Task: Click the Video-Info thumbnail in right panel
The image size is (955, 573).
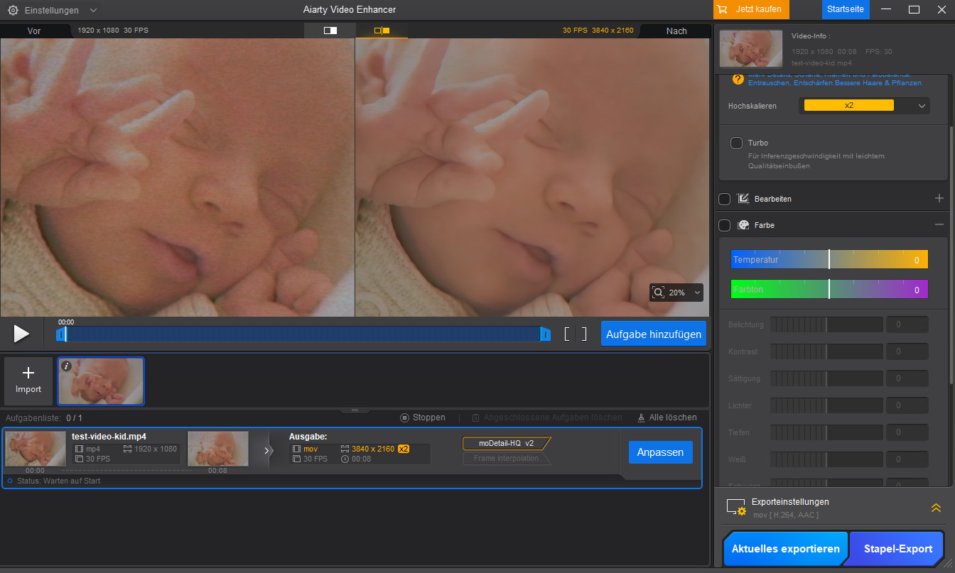Action: [751, 48]
